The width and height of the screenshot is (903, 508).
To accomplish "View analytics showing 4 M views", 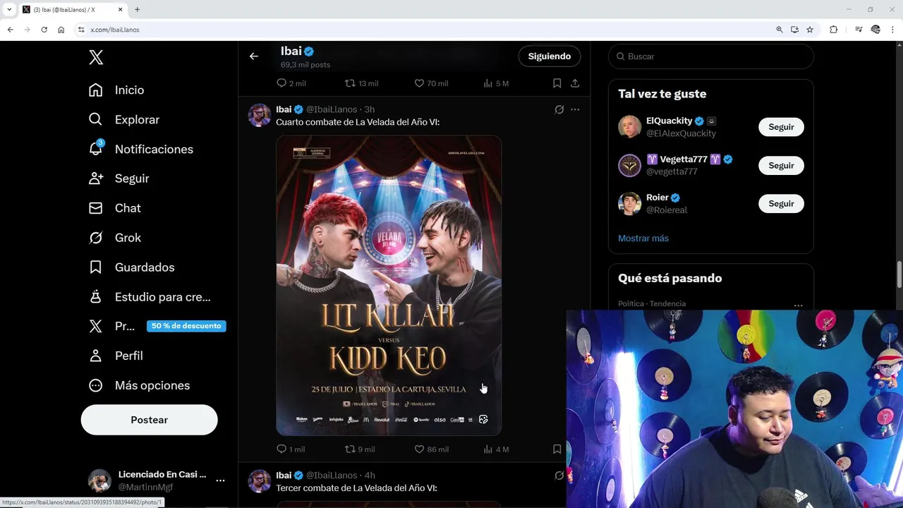I will pyautogui.click(x=496, y=449).
